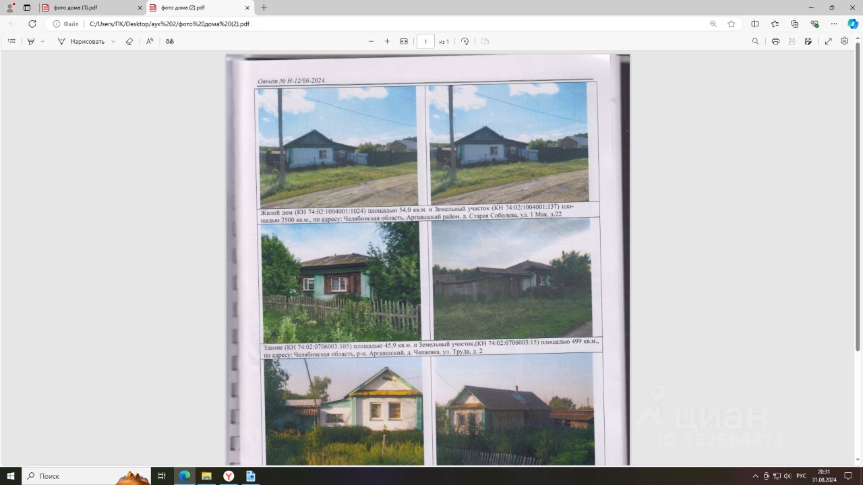Open the Windows Start menu
The image size is (863, 485).
11,476
